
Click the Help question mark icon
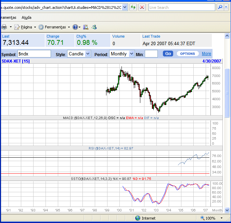click(x=75, y=27)
